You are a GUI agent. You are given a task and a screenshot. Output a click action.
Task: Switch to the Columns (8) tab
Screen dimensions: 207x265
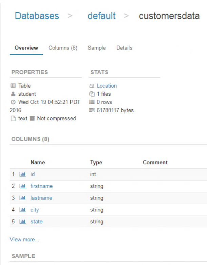tap(63, 48)
